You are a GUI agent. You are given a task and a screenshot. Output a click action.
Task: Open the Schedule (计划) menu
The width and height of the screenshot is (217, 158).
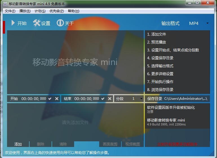pos(40,11)
